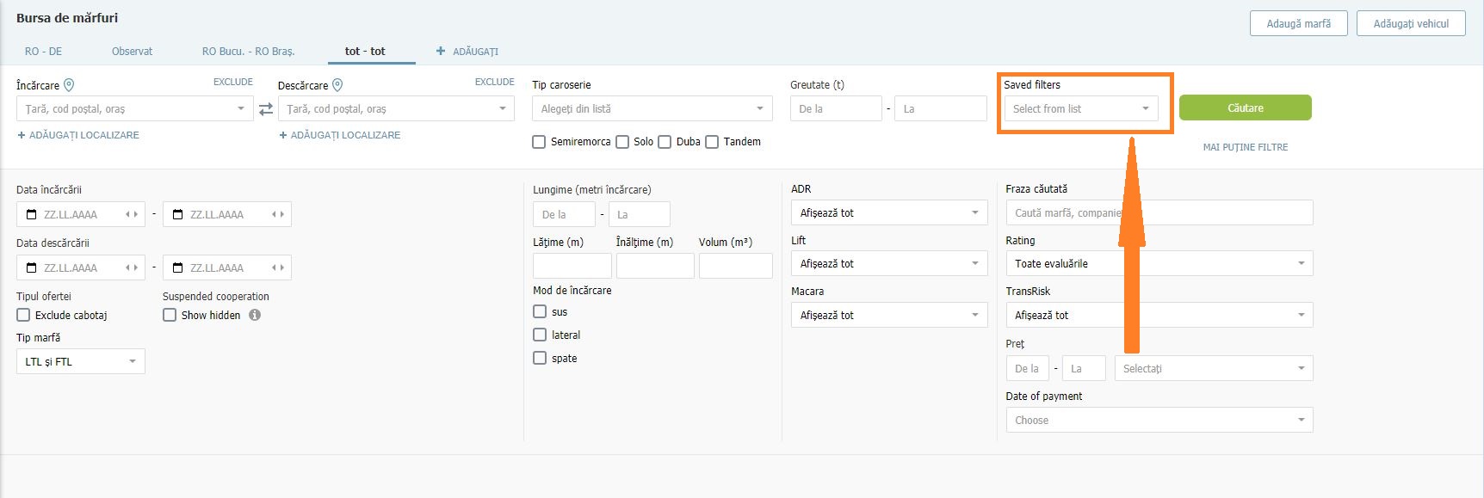Check loading mode 'lateral'
Viewport: 1484px width, 498px height.
point(540,335)
